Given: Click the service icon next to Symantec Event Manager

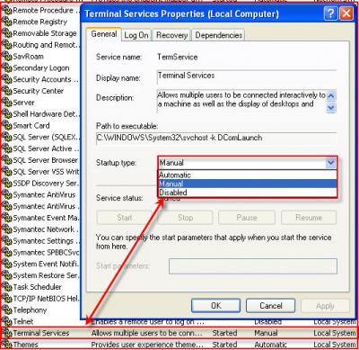Looking at the screenshot, I should pos(6,218).
